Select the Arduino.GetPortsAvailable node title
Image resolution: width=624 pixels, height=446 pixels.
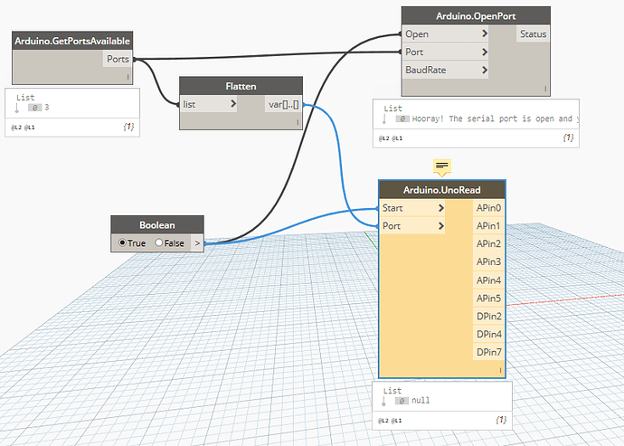pyautogui.click(x=72, y=41)
